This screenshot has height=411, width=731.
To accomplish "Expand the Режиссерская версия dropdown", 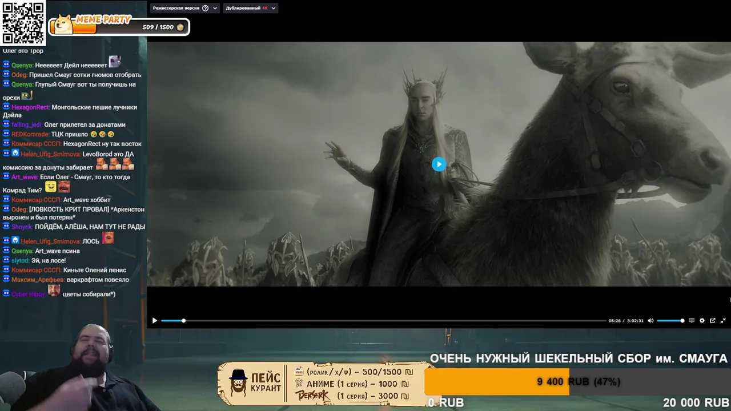I will (185, 8).
